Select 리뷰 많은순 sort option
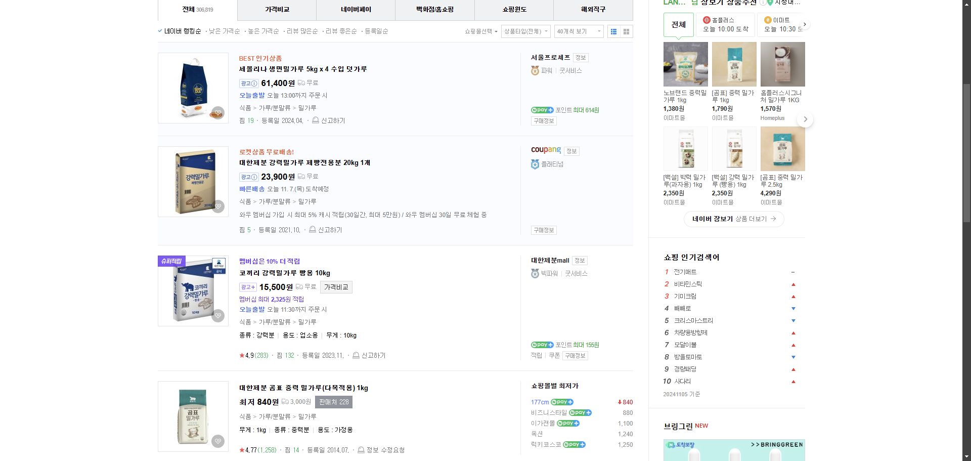Image resolution: width=971 pixels, height=461 pixels. (x=302, y=31)
